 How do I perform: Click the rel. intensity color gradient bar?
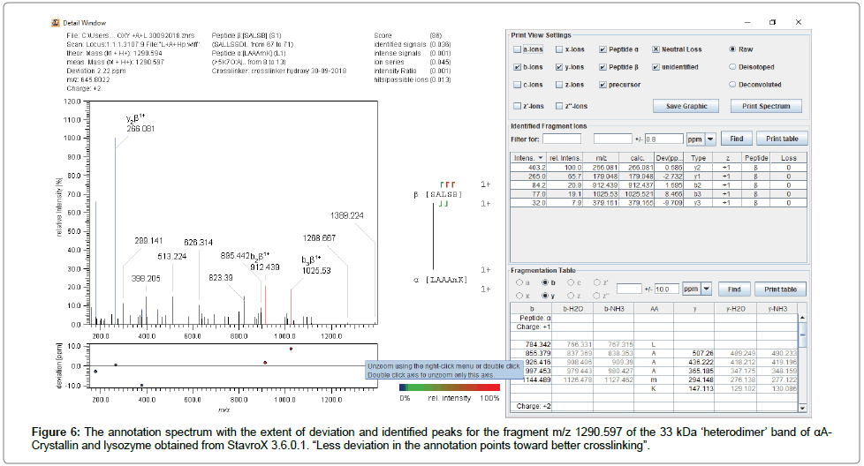[x=449, y=386]
